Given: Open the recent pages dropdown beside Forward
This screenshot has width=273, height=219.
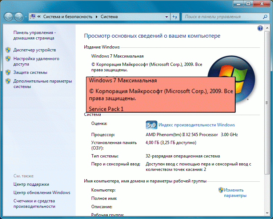Looking at the screenshot, I should pos(26,17).
